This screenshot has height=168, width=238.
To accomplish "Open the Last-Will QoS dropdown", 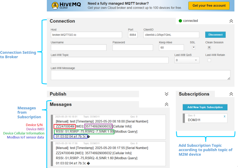I will tap(187, 60).
